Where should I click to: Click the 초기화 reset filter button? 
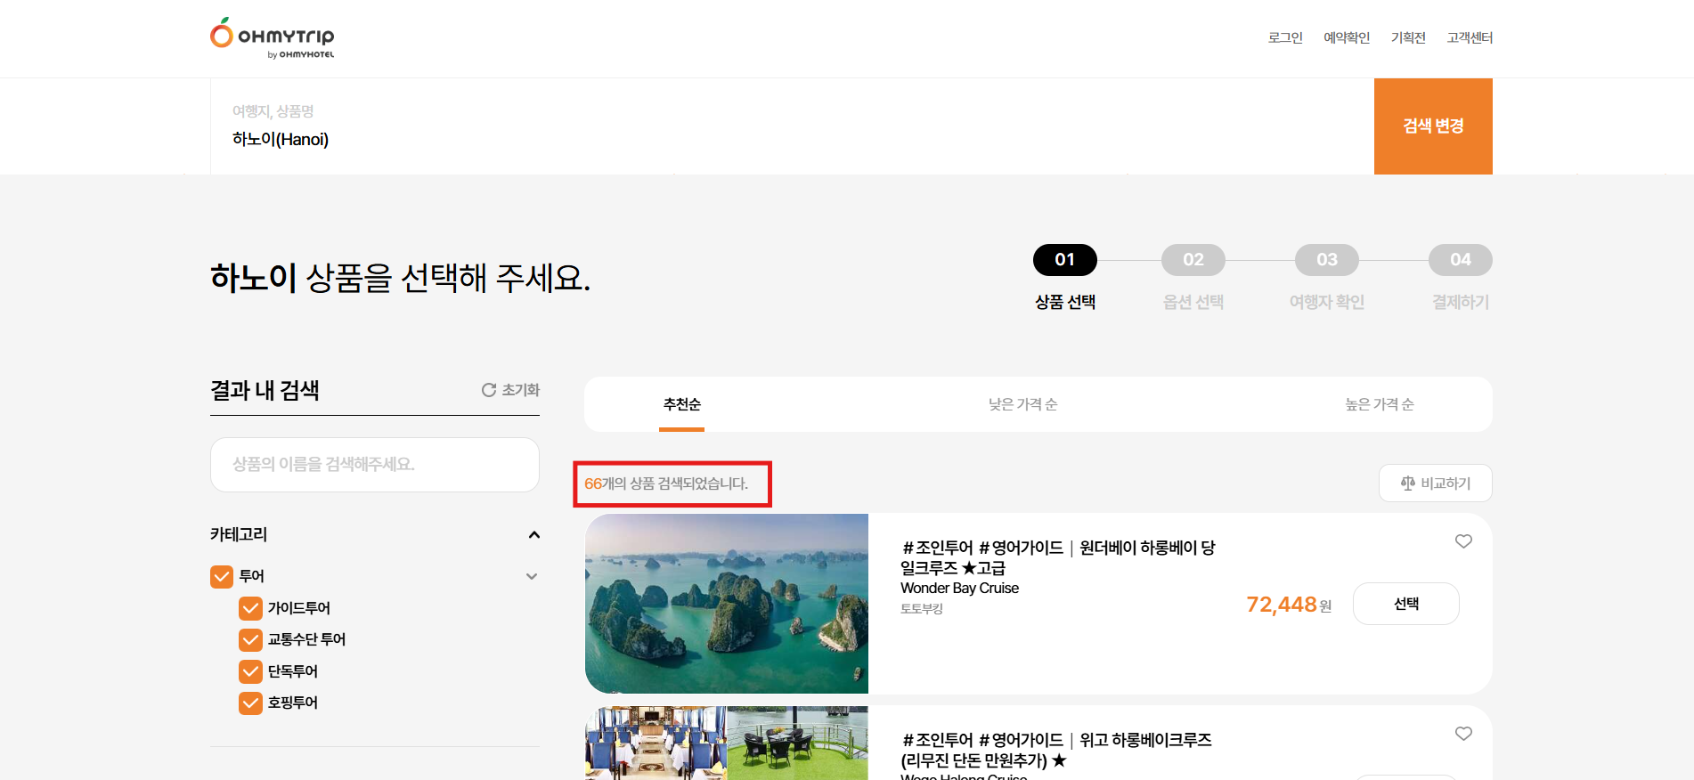click(x=510, y=390)
